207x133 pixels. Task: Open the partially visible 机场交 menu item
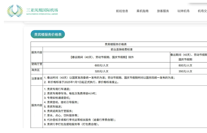(x=202, y=11)
